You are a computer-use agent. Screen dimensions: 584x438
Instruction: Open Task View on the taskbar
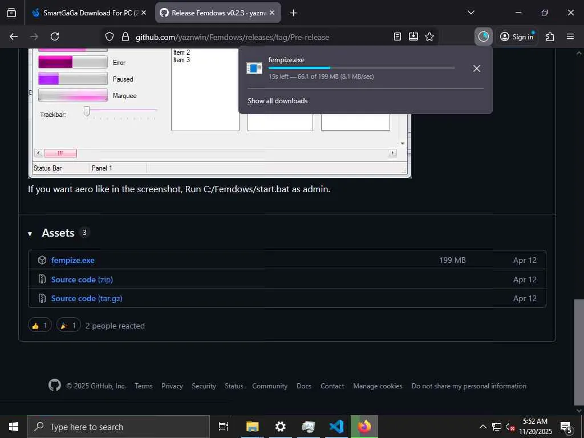(224, 427)
